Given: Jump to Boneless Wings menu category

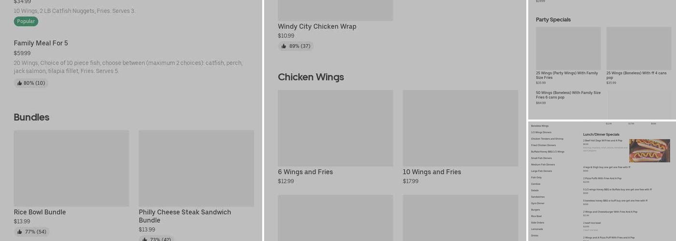Looking at the screenshot, I should pos(540,126).
